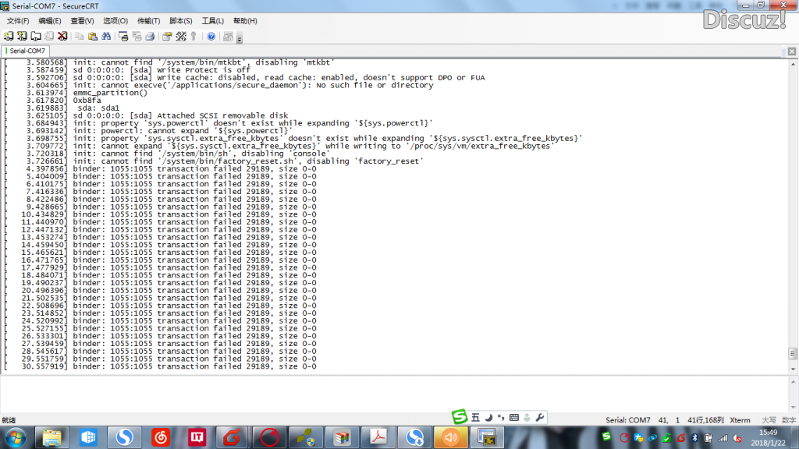This screenshot has height=449, width=799.
Task: Expand the toolbar options overflow arrow
Action: pyautogui.click(x=240, y=38)
